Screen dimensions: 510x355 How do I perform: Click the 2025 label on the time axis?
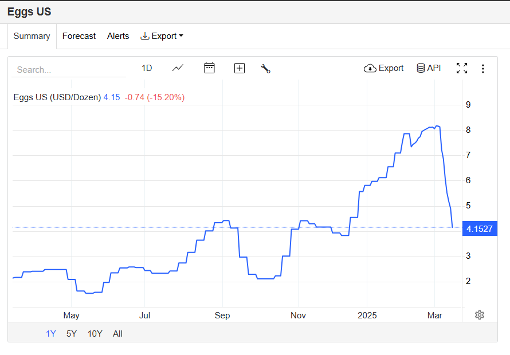(367, 315)
